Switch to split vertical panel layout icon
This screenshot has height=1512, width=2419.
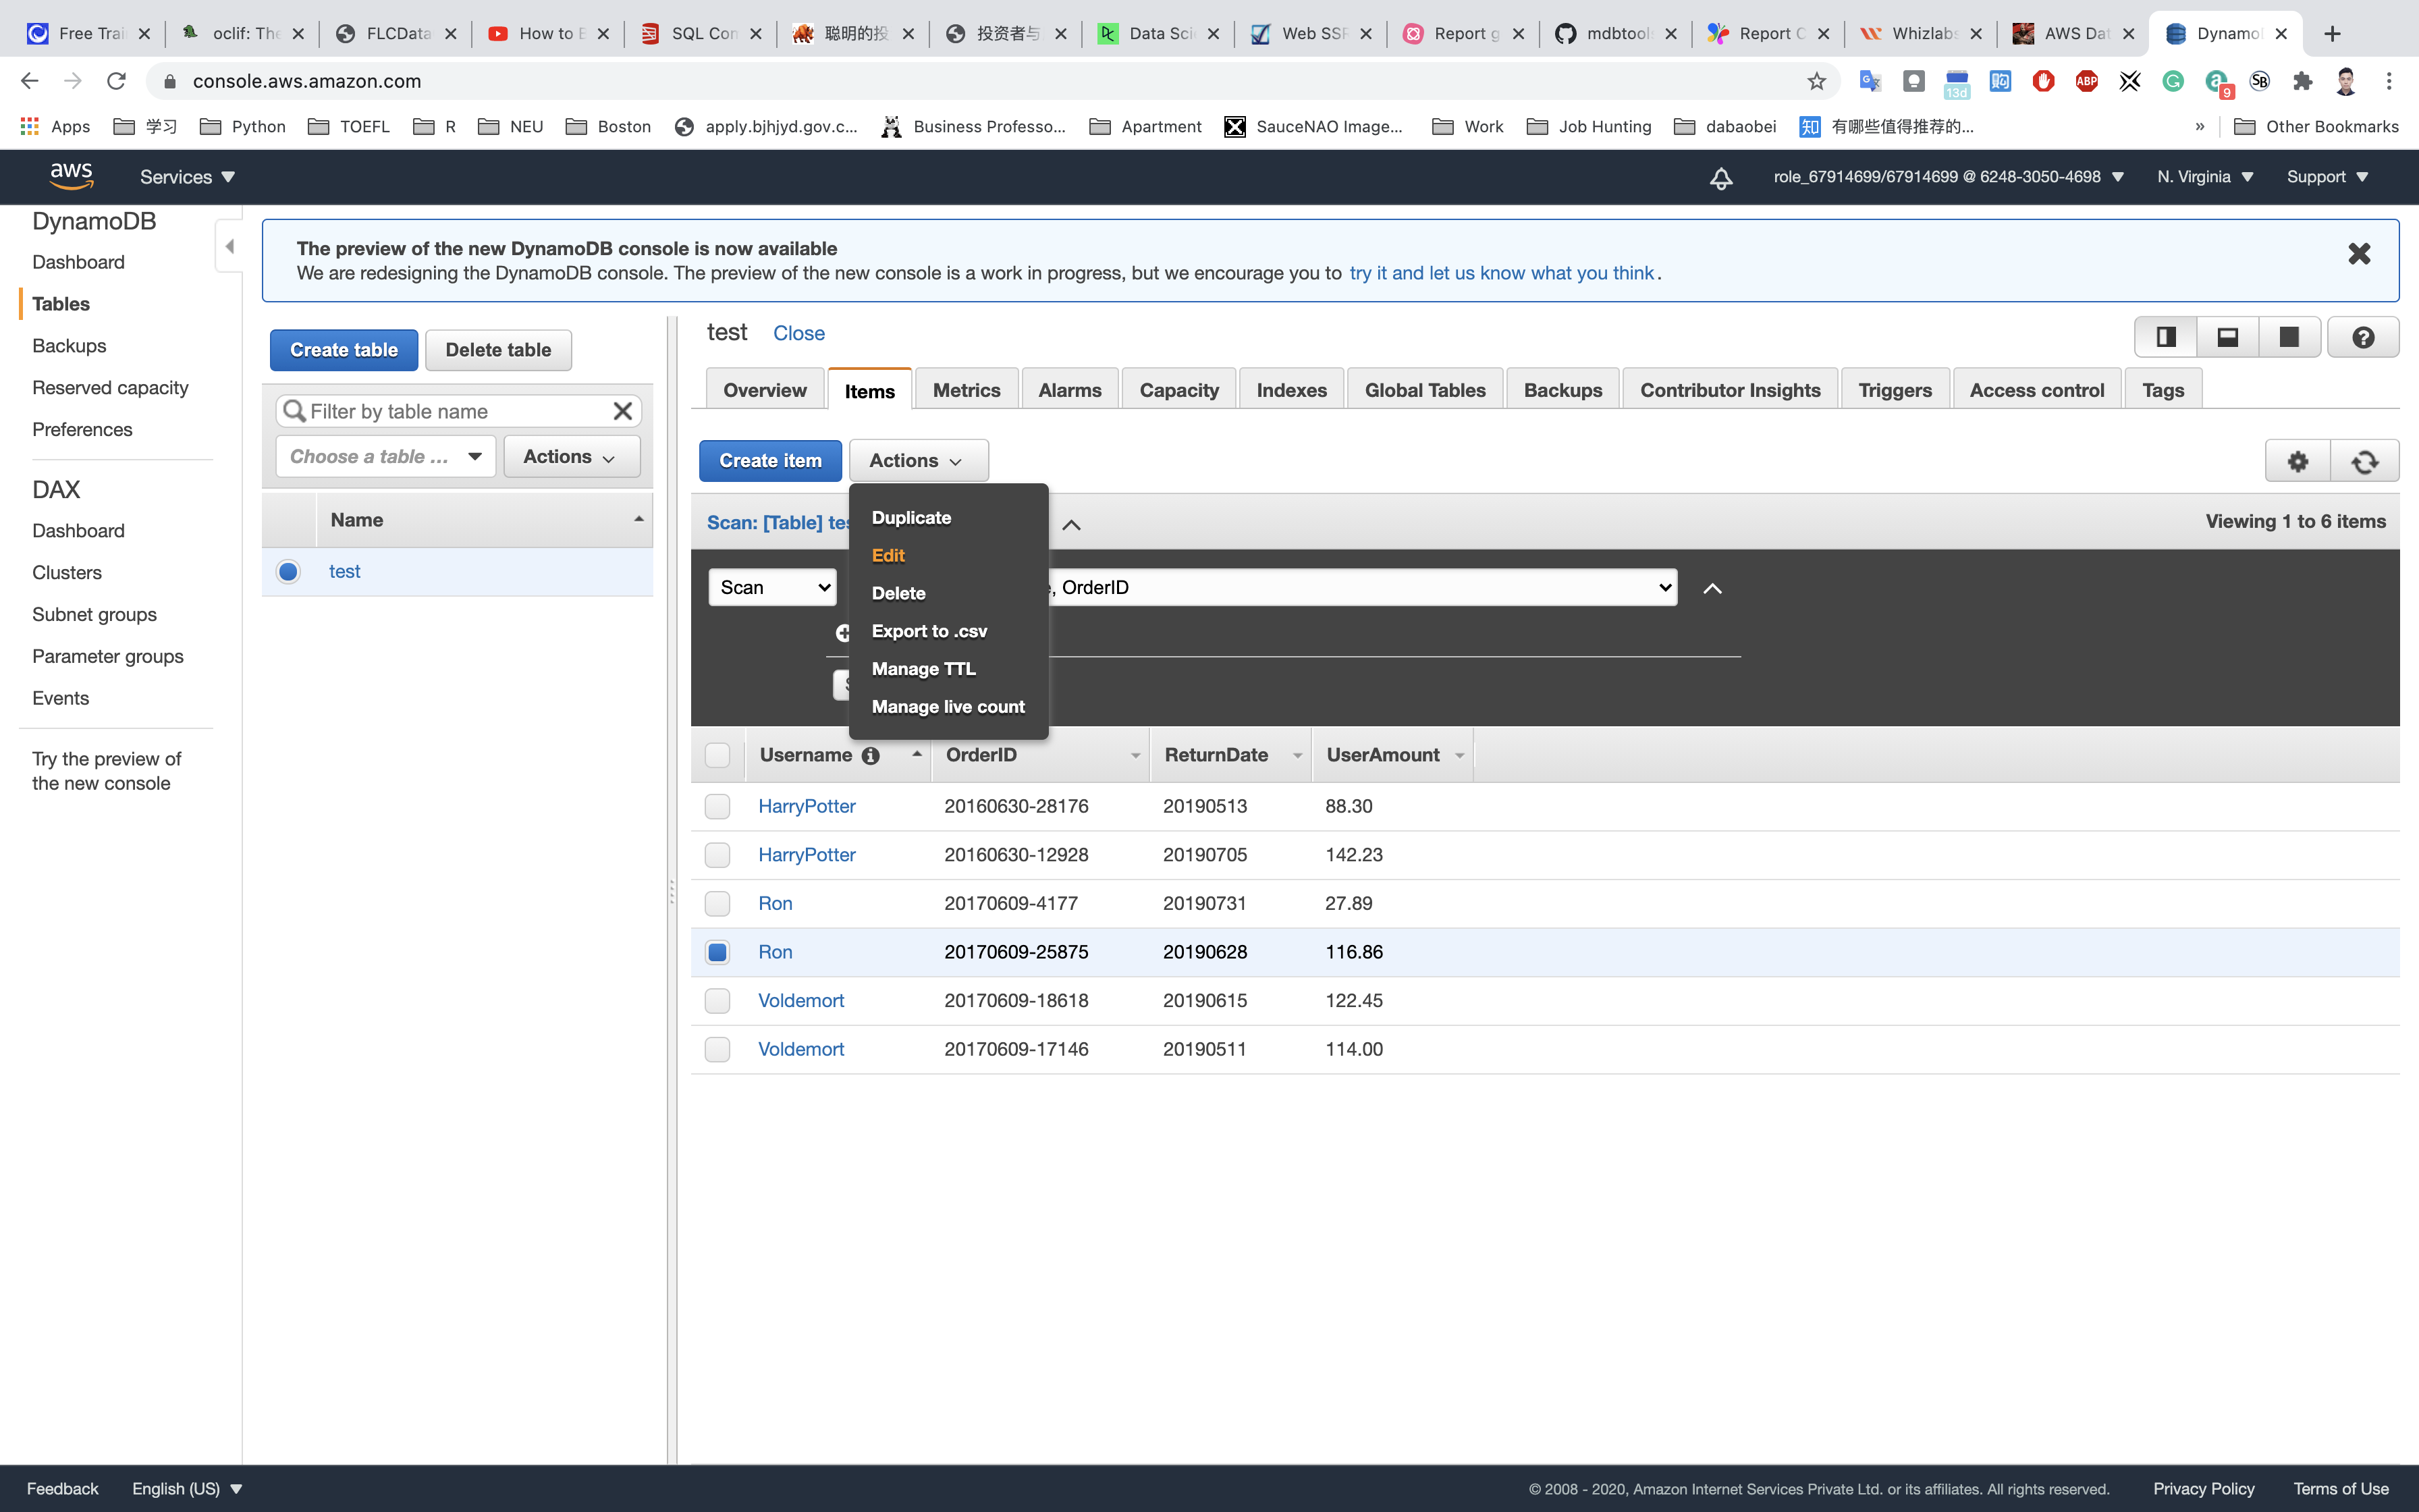[x=2165, y=338]
